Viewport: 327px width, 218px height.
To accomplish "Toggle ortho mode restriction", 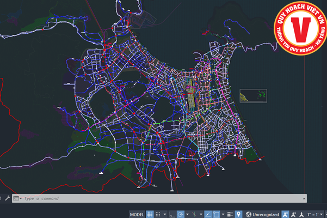I will tap(172, 214).
